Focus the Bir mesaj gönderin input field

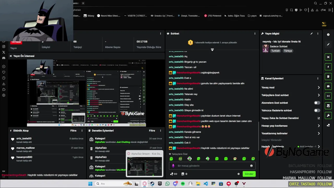tap(212, 166)
